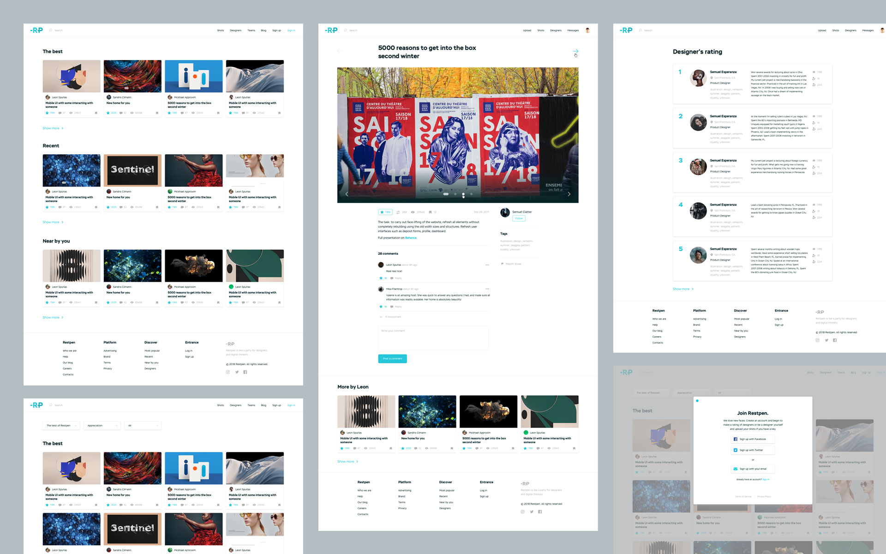Open the Appreciation filter dropdown
Screen dimensions: 886x554
[x=102, y=425]
